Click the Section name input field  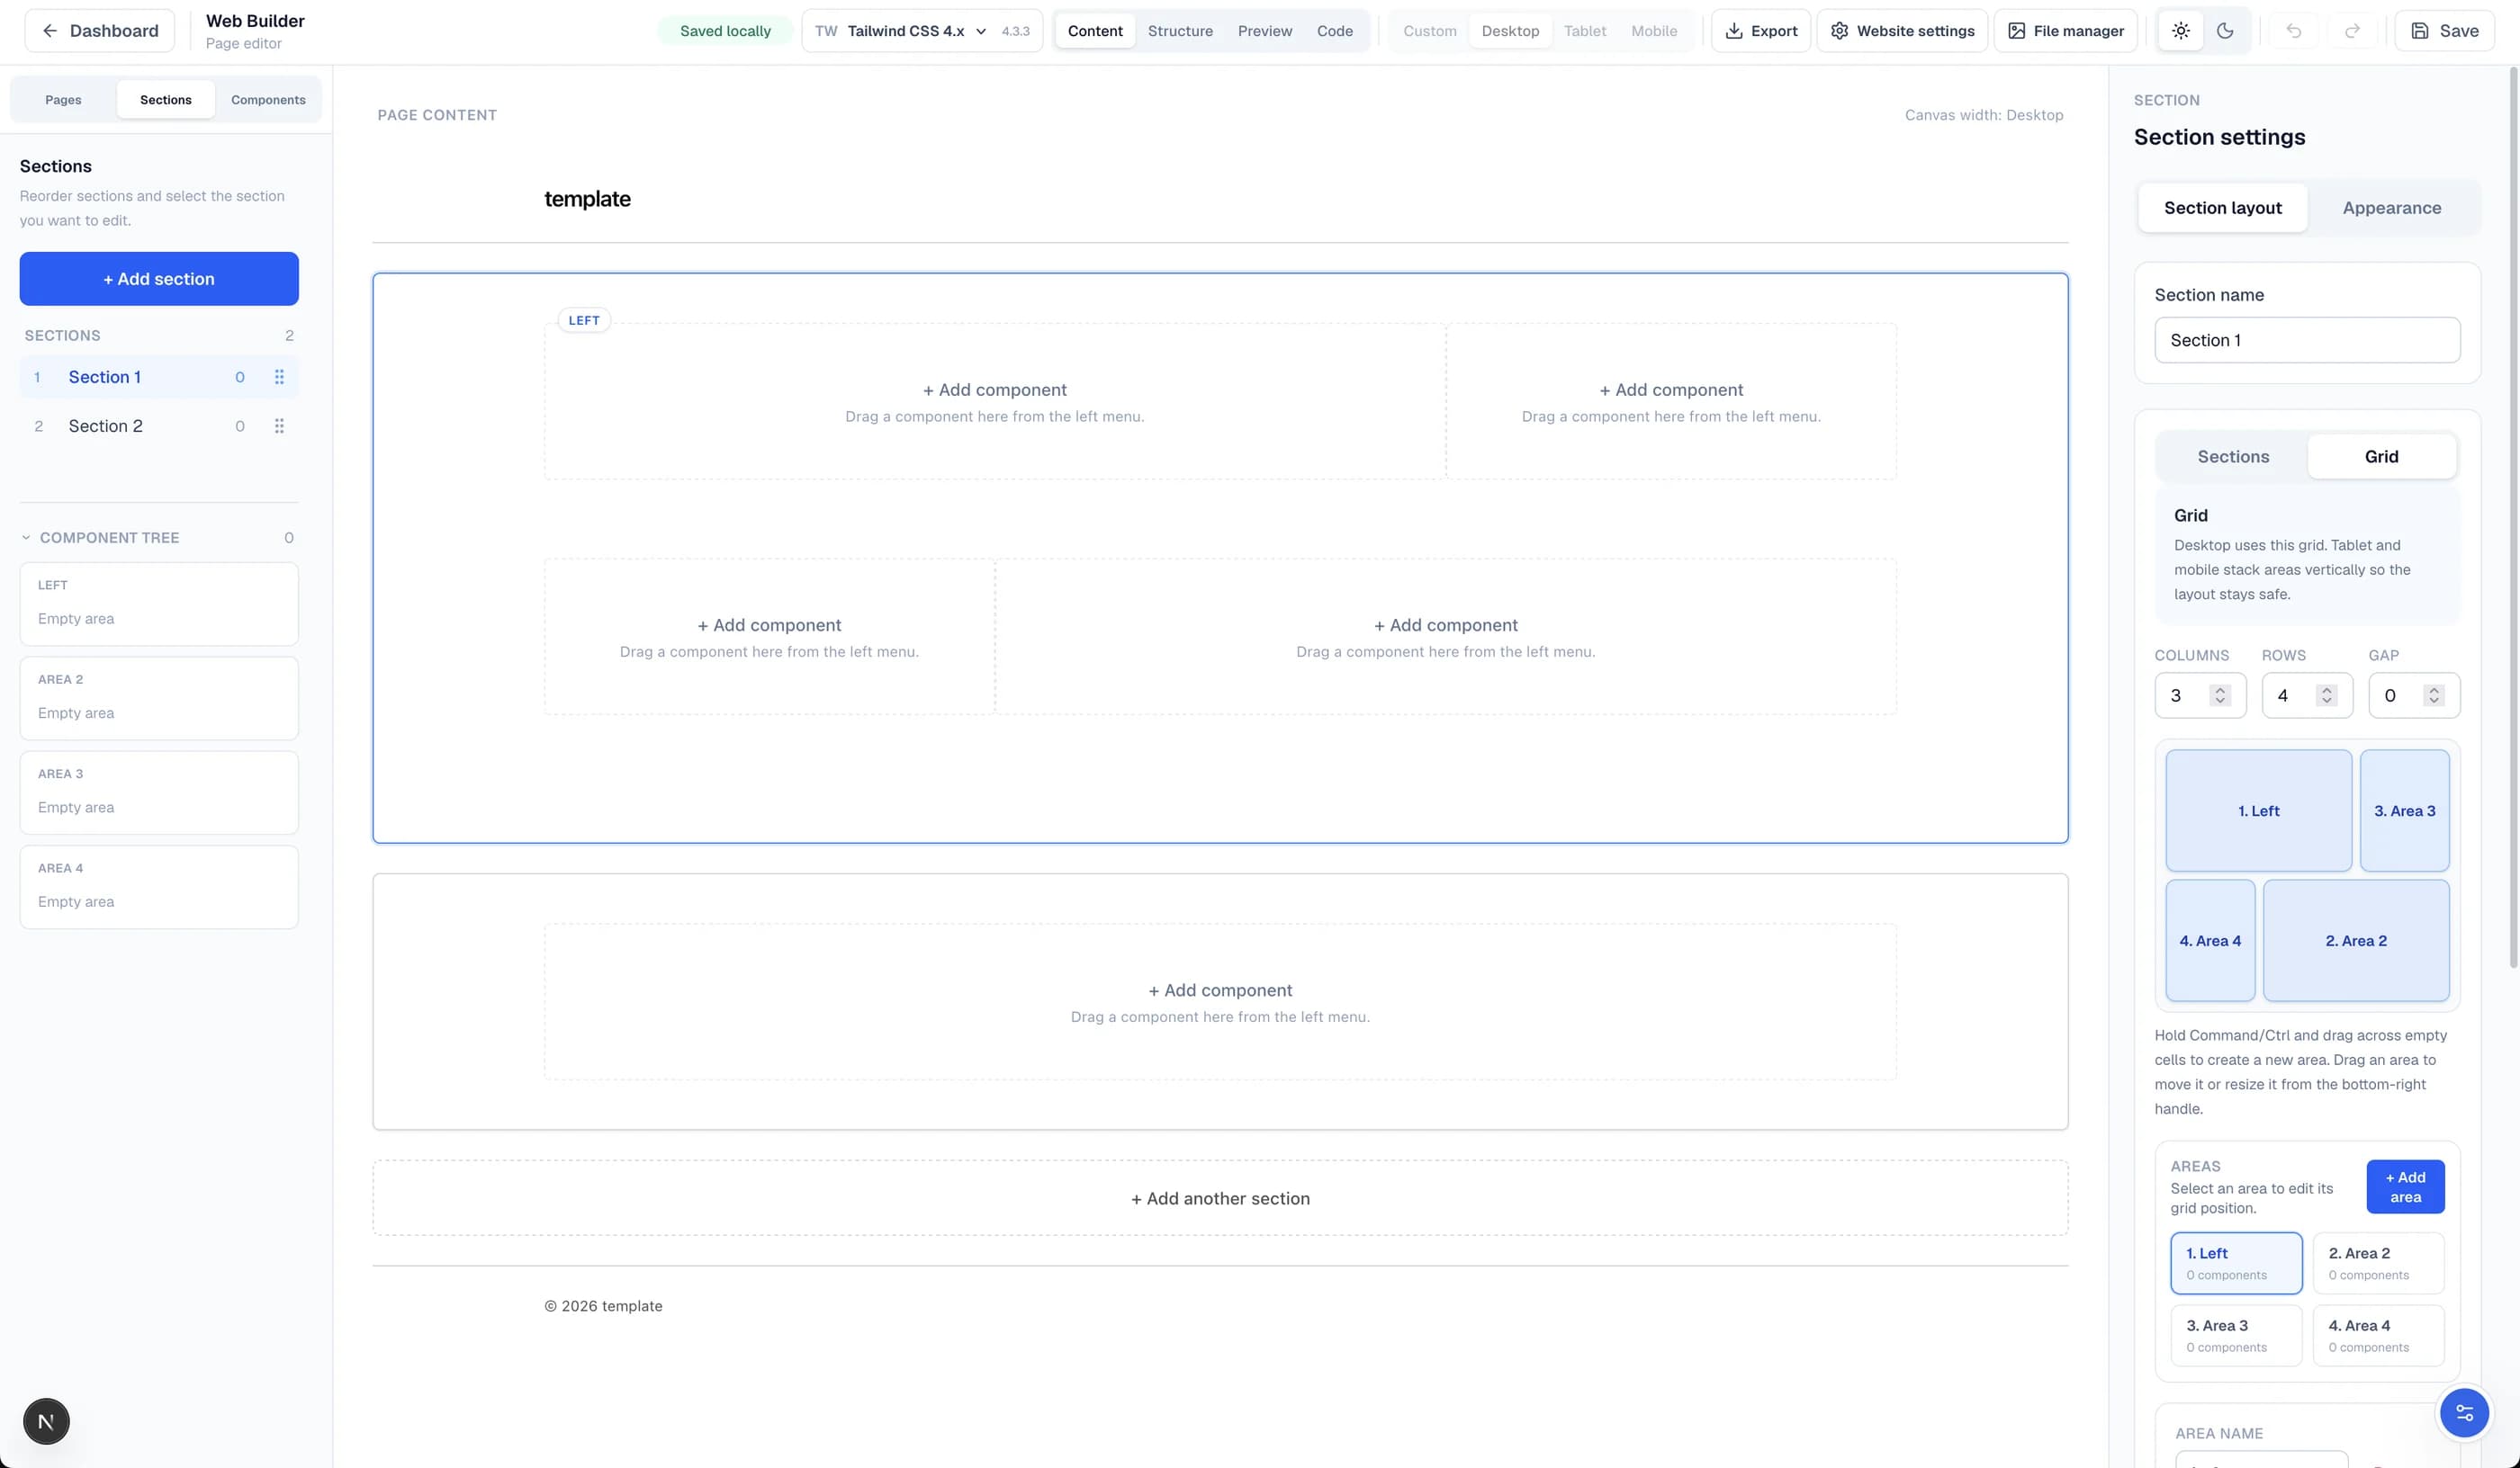(x=2307, y=340)
